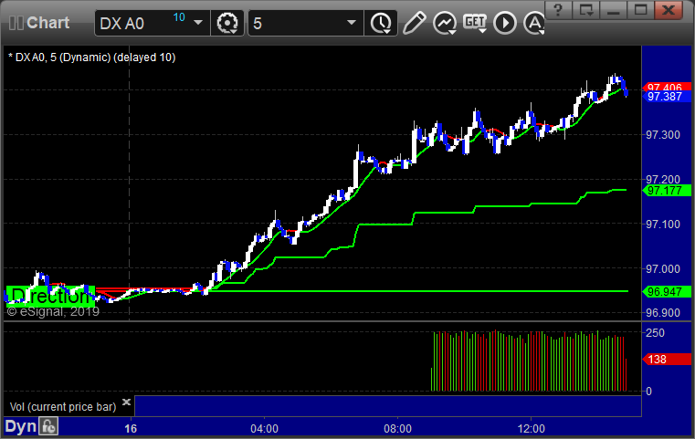Open the studies line chart icon
Viewport: 695px width, 439px height.
coord(444,22)
